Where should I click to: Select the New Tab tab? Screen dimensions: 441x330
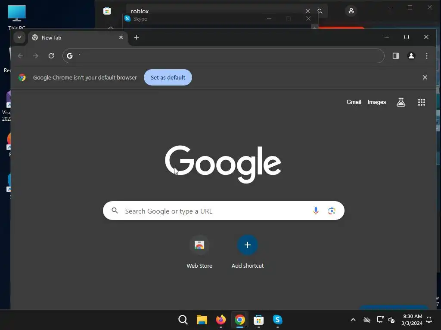[x=78, y=38]
